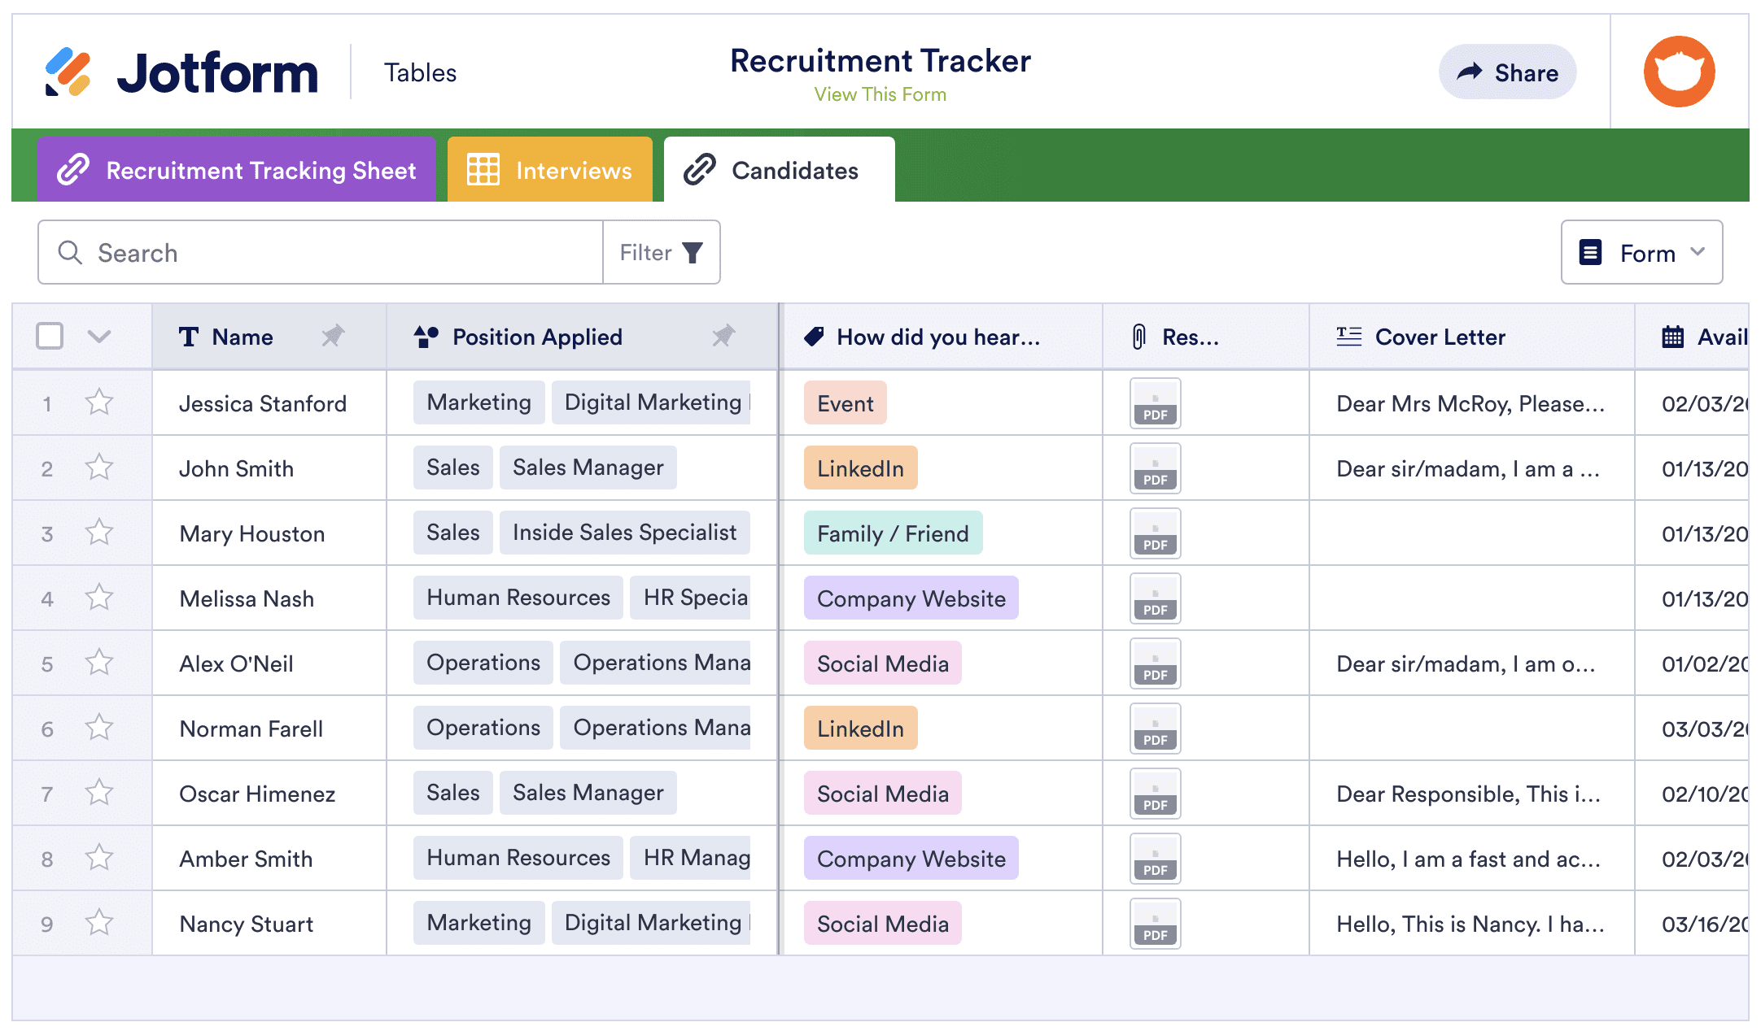Expand the row selection chevron dropdown
Image resolution: width=1761 pixels, height=1031 pixels.
pos(99,337)
